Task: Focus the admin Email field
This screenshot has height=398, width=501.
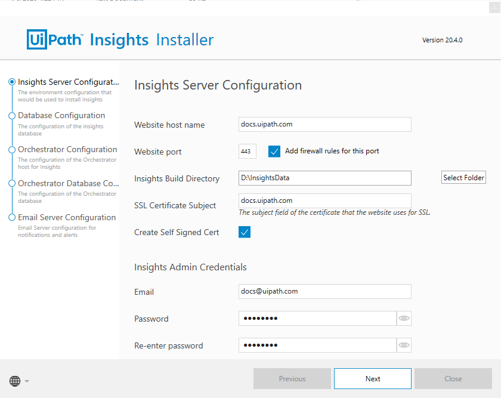Action: [324, 292]
